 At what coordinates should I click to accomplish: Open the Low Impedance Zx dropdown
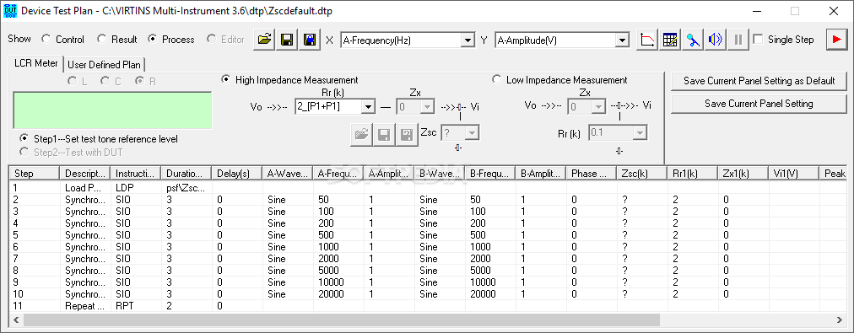tap(597, 107)
